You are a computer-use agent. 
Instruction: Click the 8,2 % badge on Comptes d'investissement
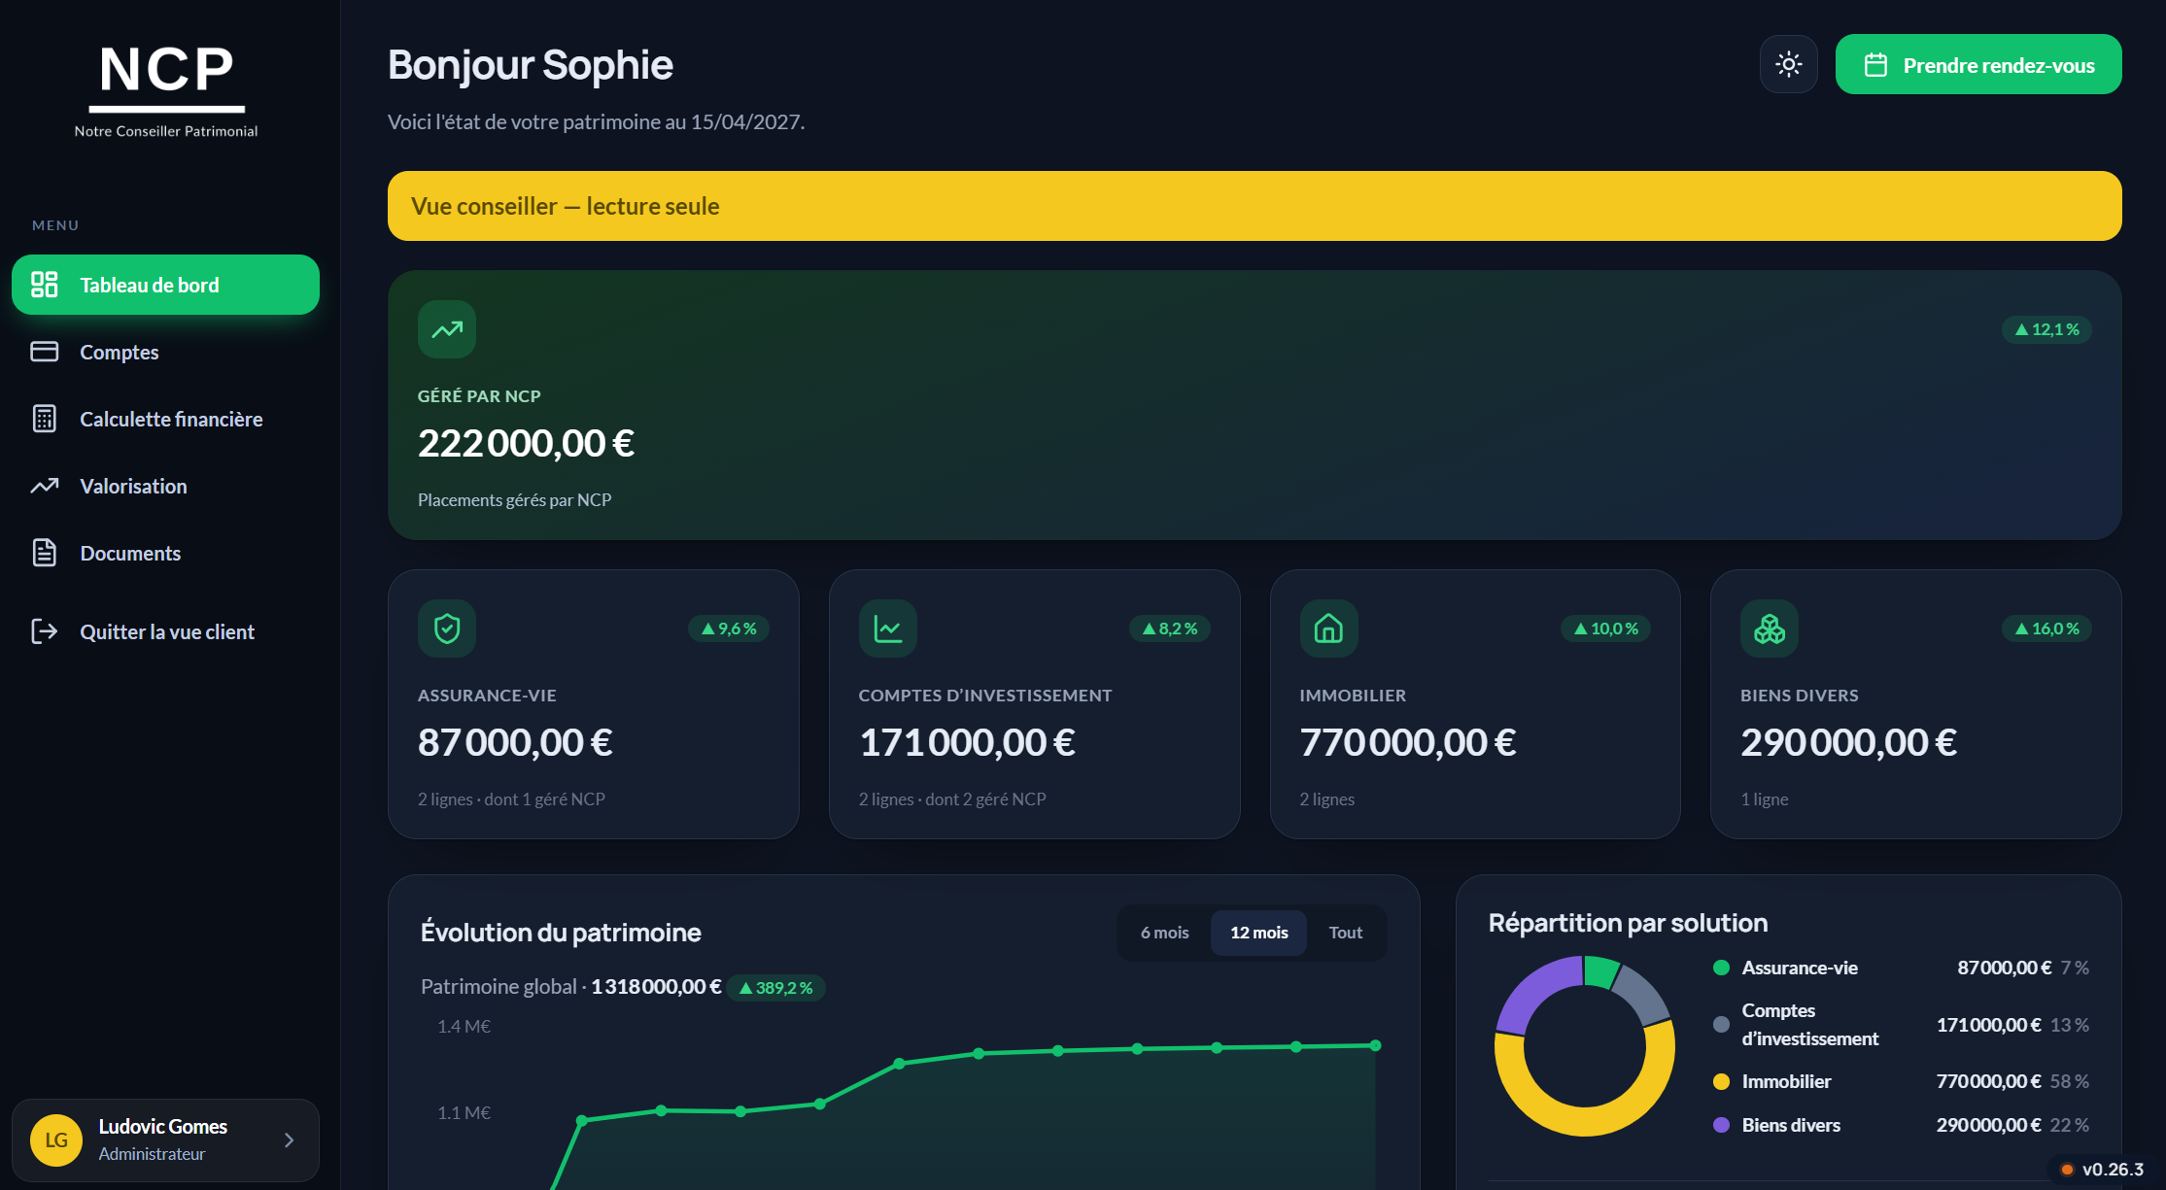pyautogui.click(x=1170, y=629)
